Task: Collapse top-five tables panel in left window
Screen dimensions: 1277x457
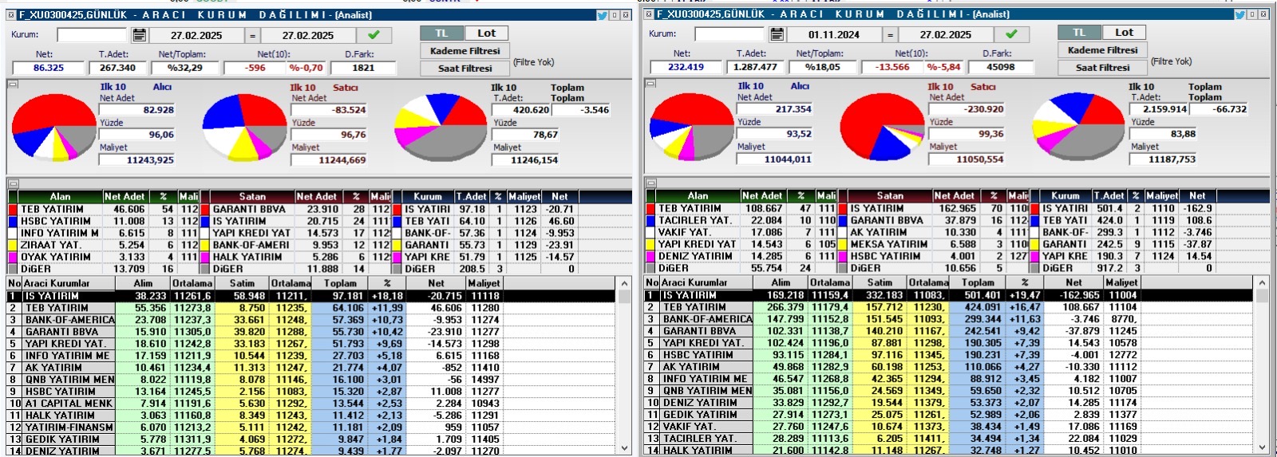Action: pyautogui.click(x=13, y=183)
